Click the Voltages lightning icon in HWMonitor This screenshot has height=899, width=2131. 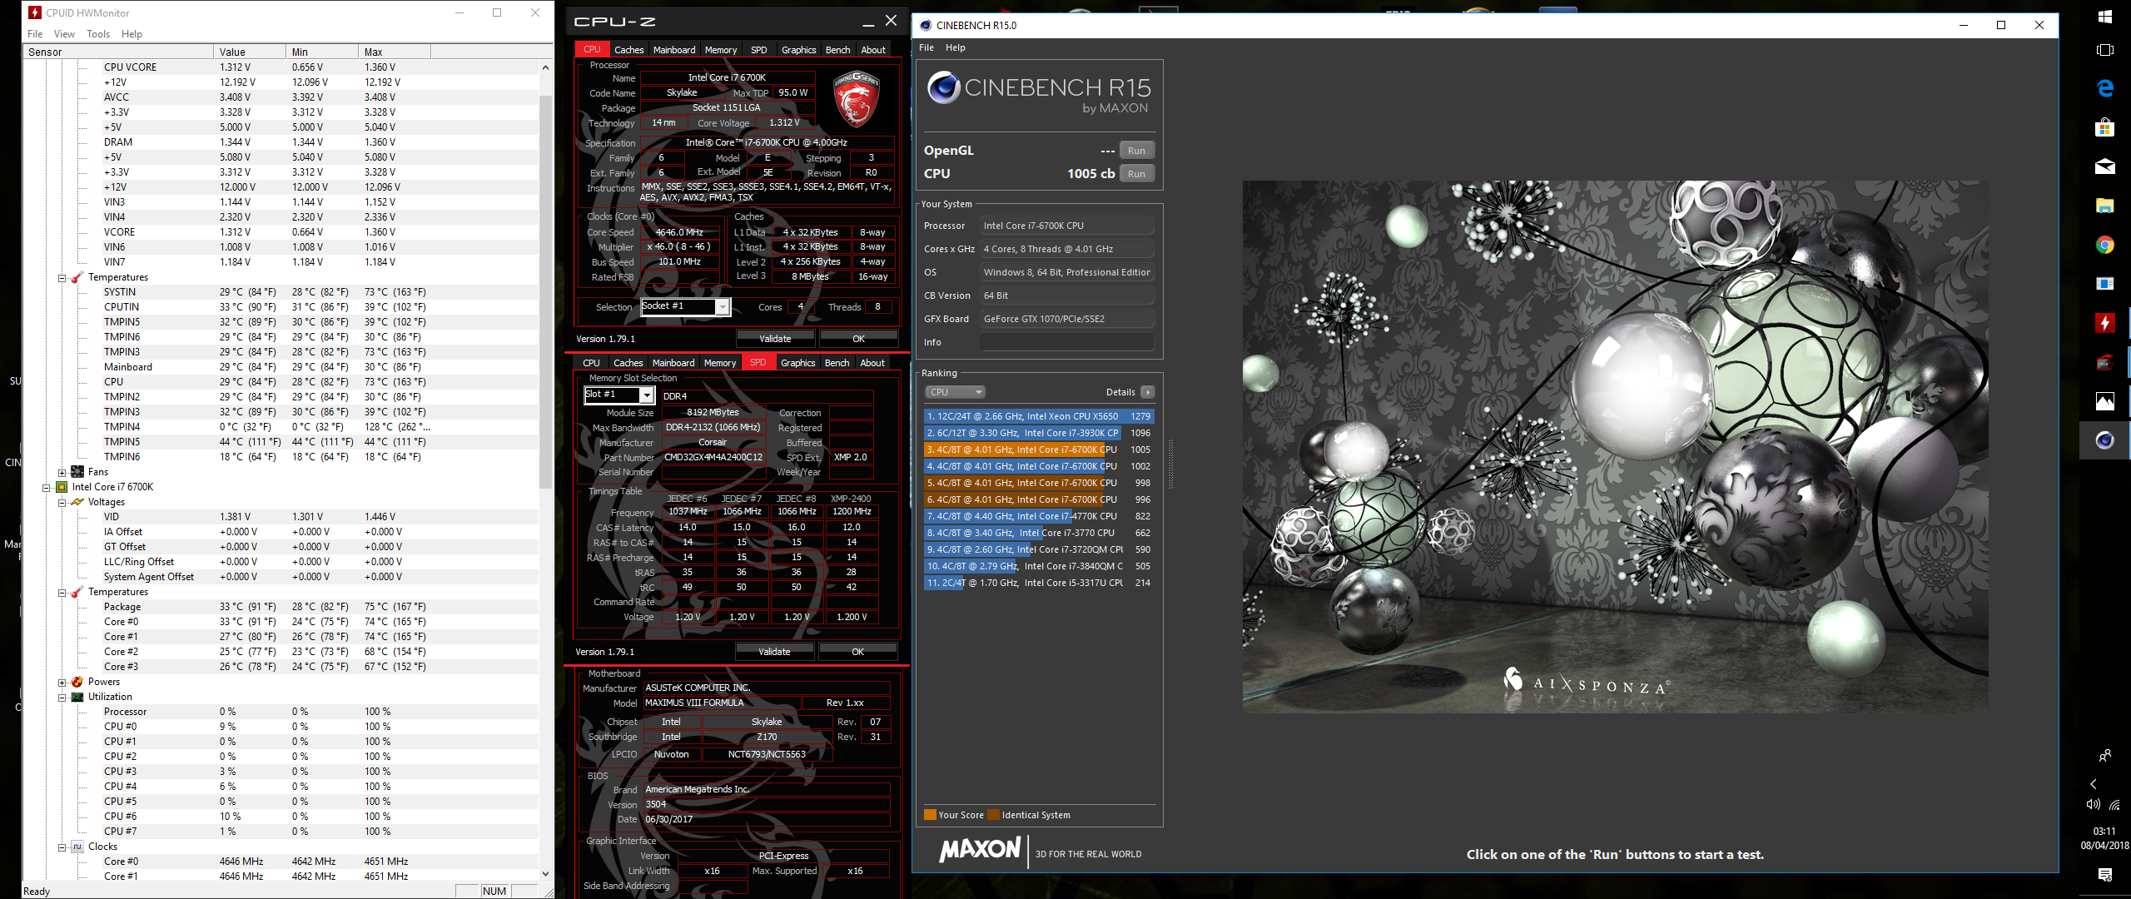(77, 502)
